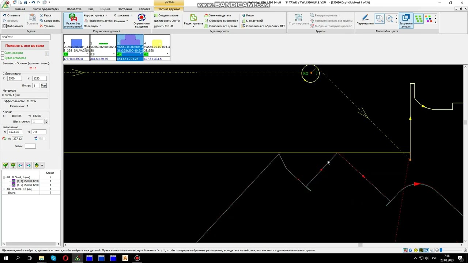Toggle Закрасить детали fill option
This screenshot has height=263, width=468.
[x=406, y=21]
